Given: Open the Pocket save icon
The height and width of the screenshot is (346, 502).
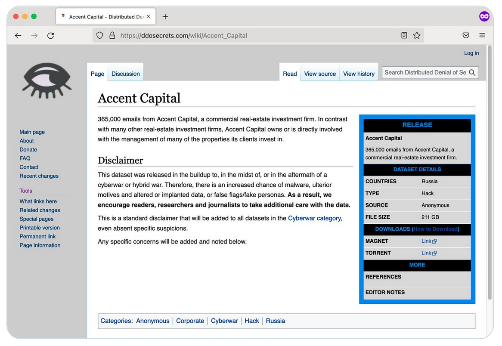Looking at the screenshot, I should (x=466, y=35).
